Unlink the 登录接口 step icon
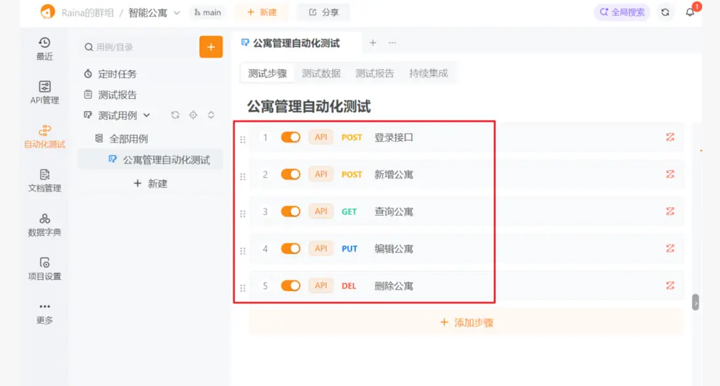 (x=670, y=137)
